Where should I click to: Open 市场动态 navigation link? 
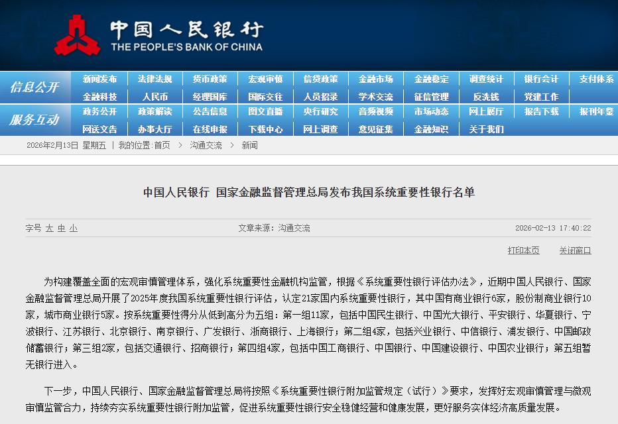[431, 112]
